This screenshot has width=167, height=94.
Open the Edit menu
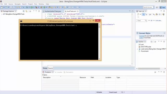click(5, 4)
